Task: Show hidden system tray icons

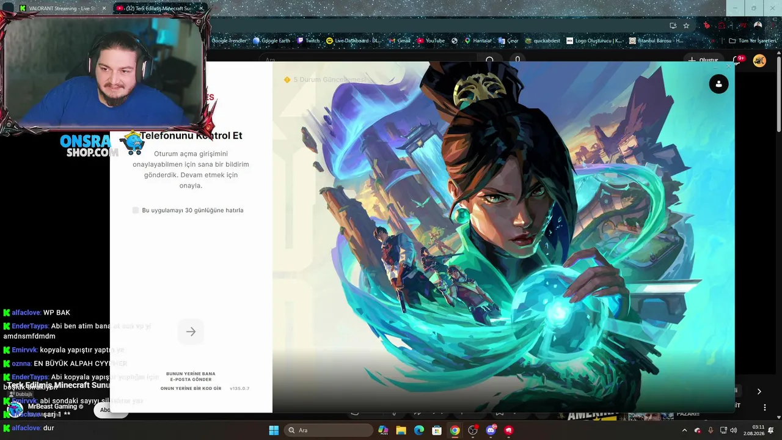Action: [684, 430]
